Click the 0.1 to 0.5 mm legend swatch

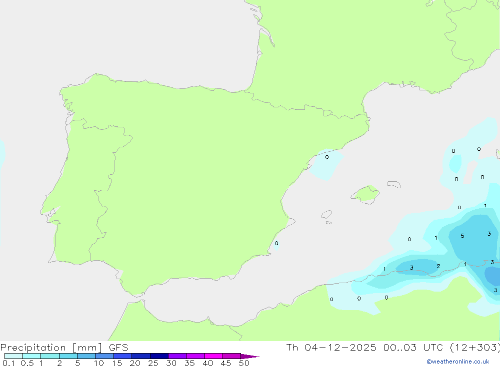[x=13, y=356]
